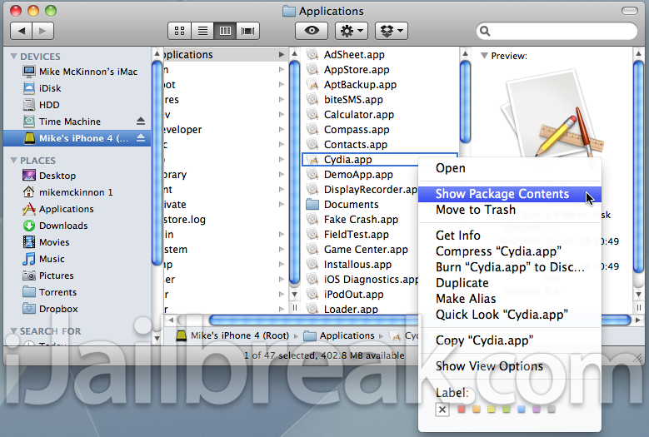Viewport: 649px width, 437px height.
Task: Collapse the PLACES sidebar section
Action: point(13,161)
